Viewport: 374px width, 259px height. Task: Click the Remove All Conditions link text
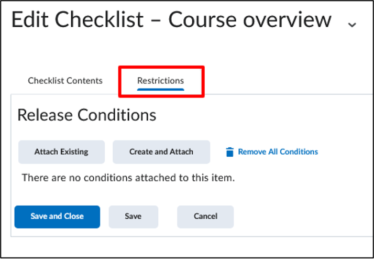click(278, 152)
